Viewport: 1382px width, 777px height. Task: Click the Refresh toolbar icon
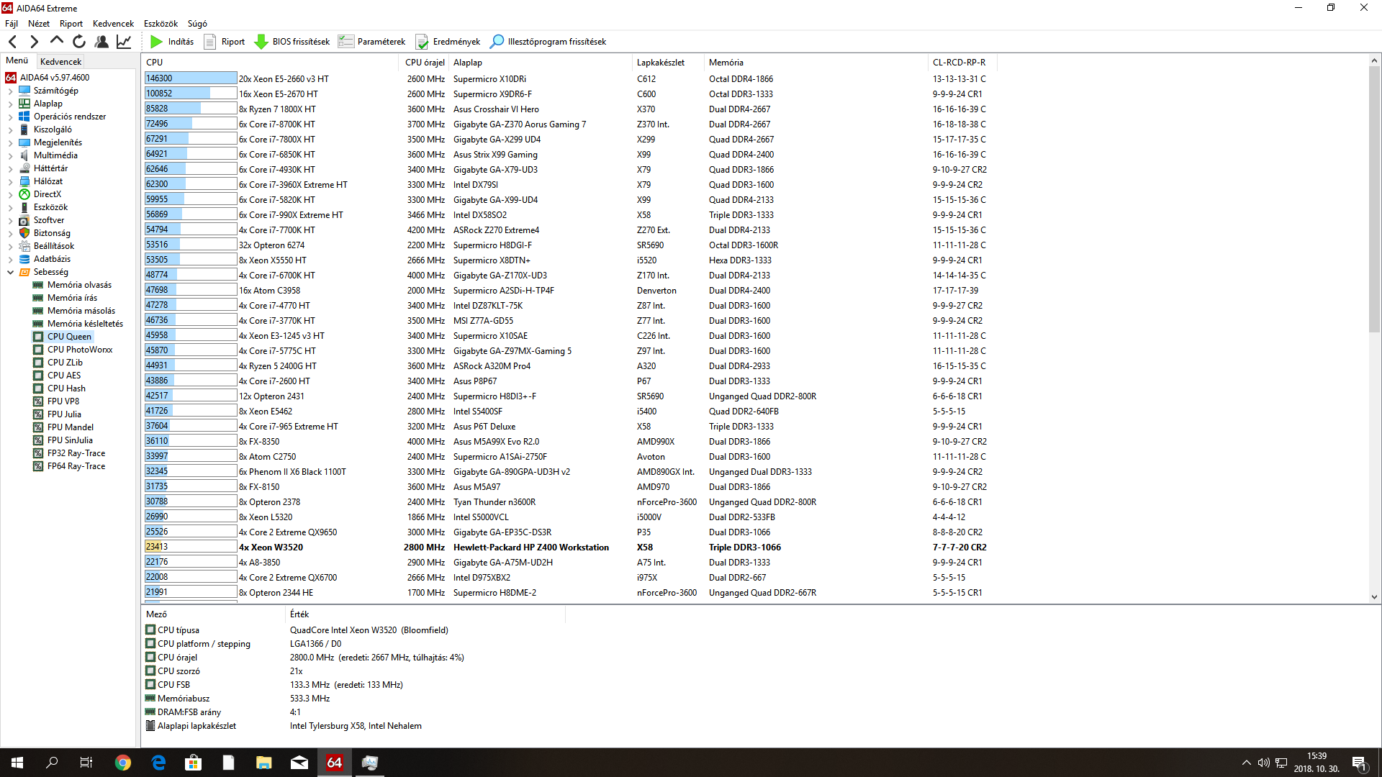[79, 42]
